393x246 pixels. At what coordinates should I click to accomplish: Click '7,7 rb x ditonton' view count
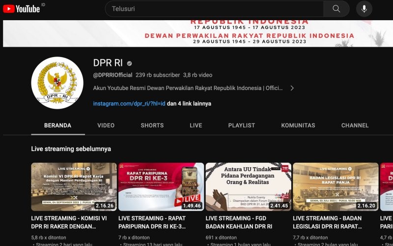[310, 238]
